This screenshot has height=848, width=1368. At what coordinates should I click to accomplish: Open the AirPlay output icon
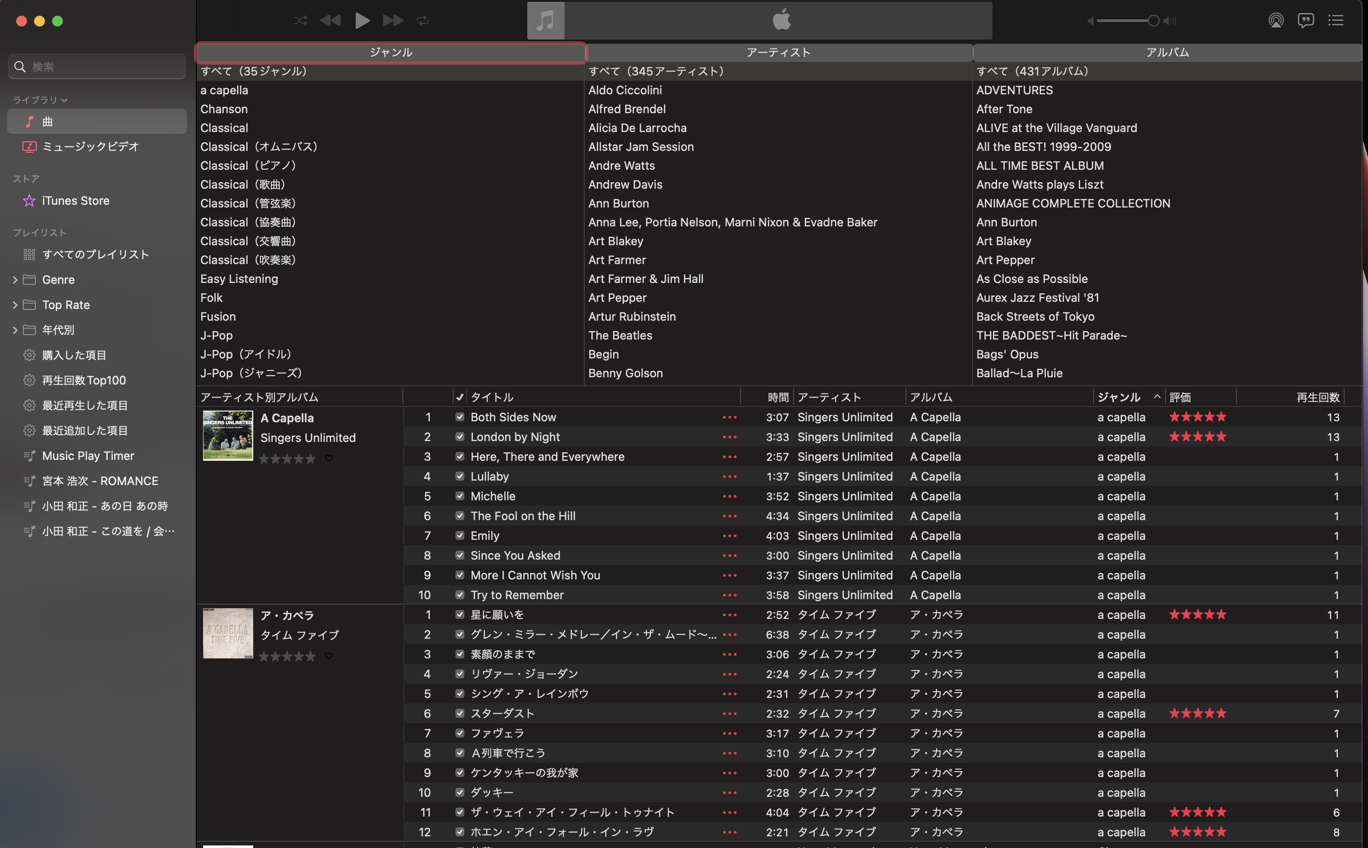point(1275,21)
